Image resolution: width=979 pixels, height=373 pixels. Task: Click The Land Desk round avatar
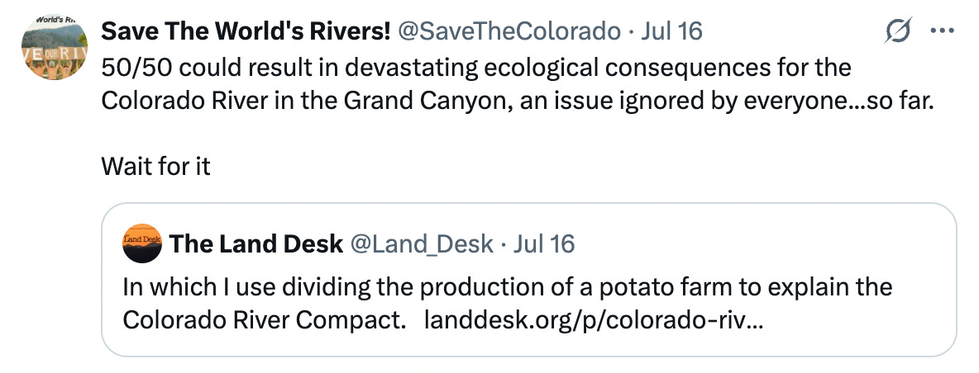point(141,244)
